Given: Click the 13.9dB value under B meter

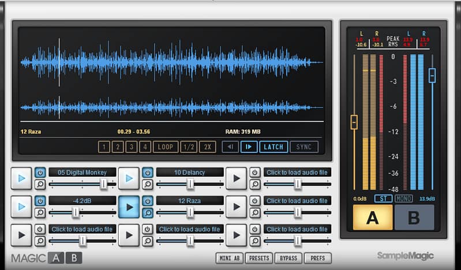Looking at the screenshot, I should [x=427, y=199].
